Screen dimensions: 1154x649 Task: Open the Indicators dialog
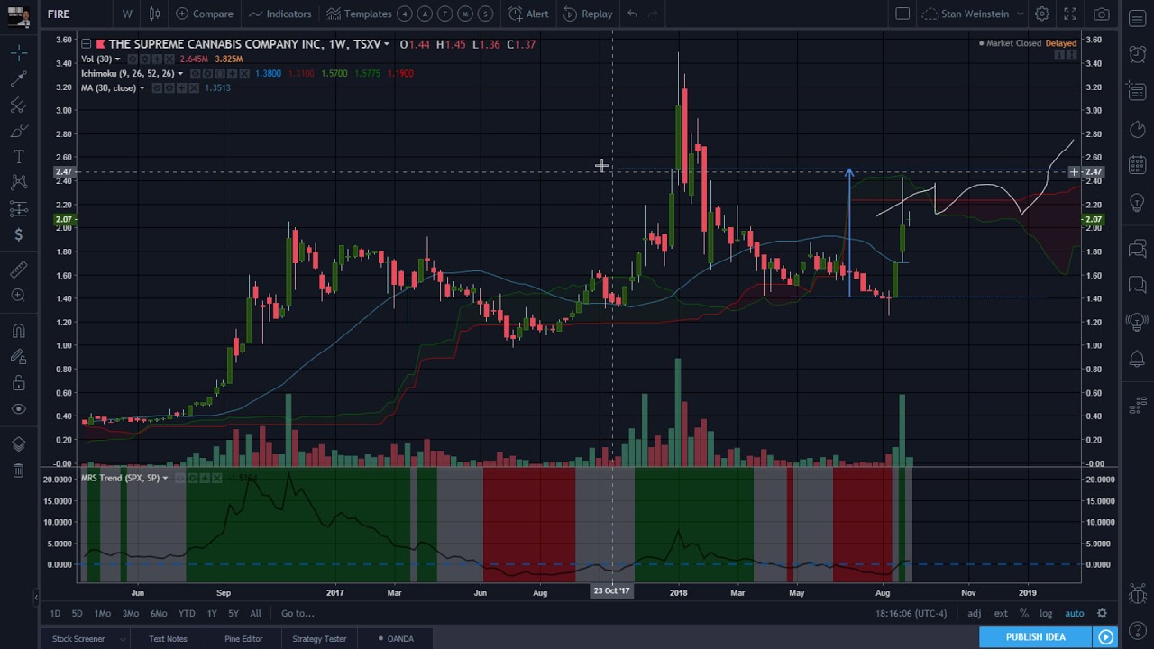(279, 14)
